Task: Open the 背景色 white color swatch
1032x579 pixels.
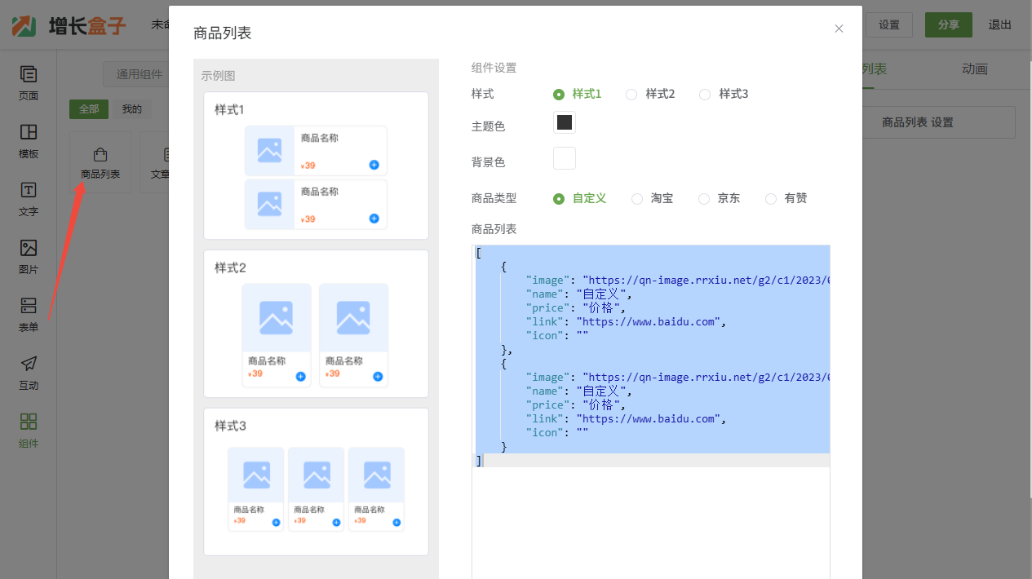Action: click(565, 158)
